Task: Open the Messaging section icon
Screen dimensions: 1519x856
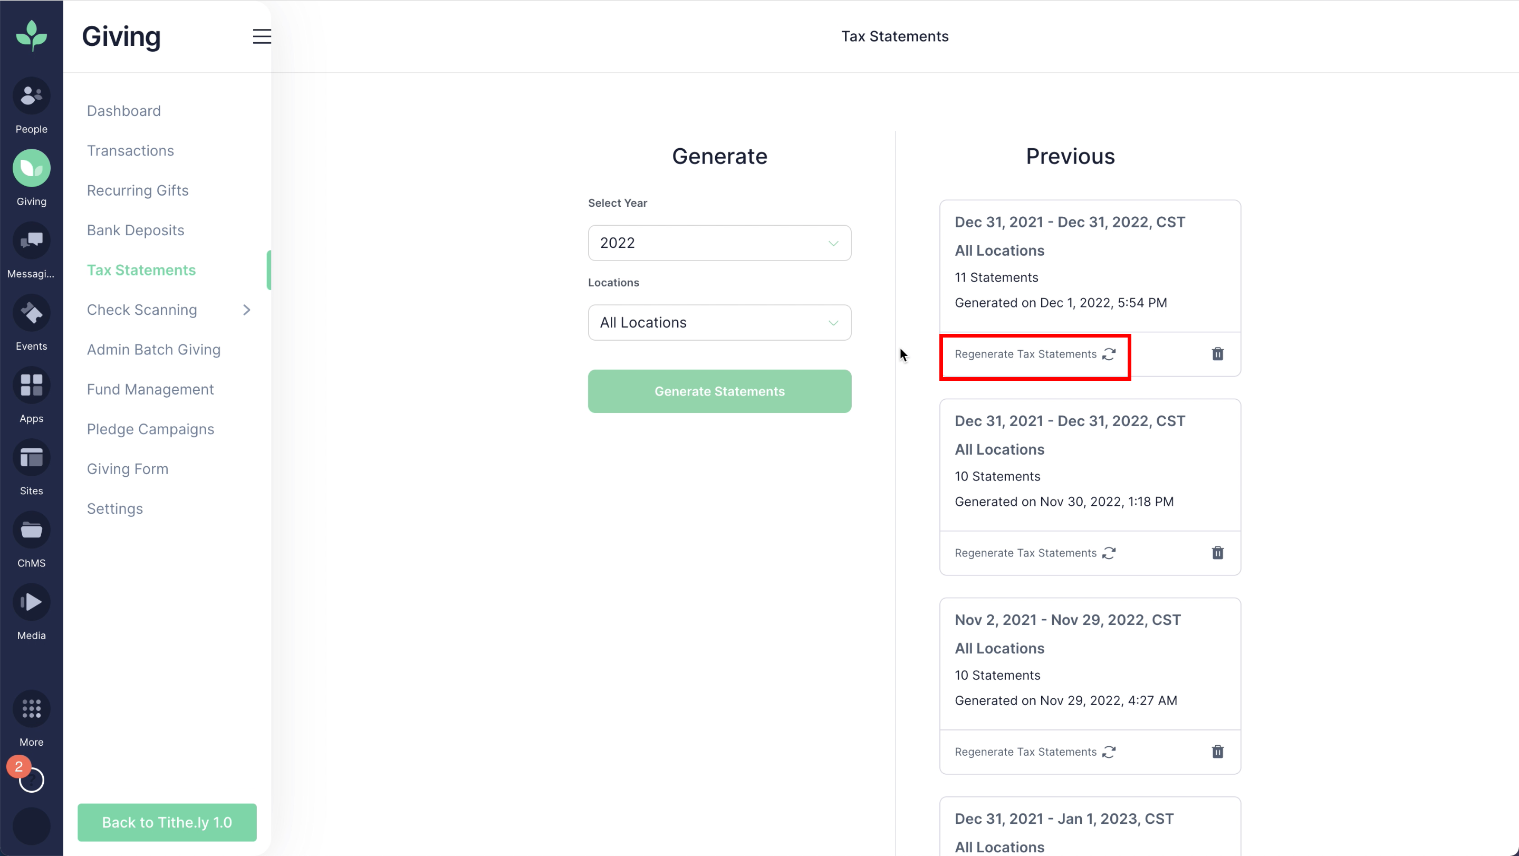Action: [31, 241]
